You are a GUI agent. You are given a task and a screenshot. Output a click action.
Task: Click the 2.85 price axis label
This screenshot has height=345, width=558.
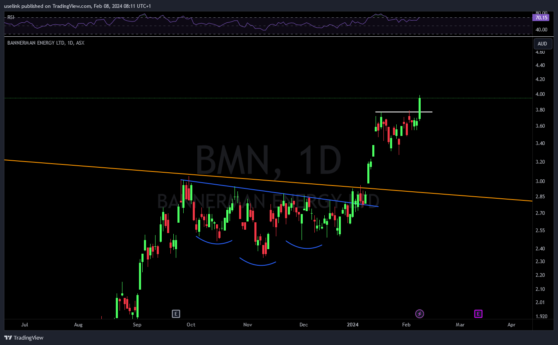[x=540, y=197]
